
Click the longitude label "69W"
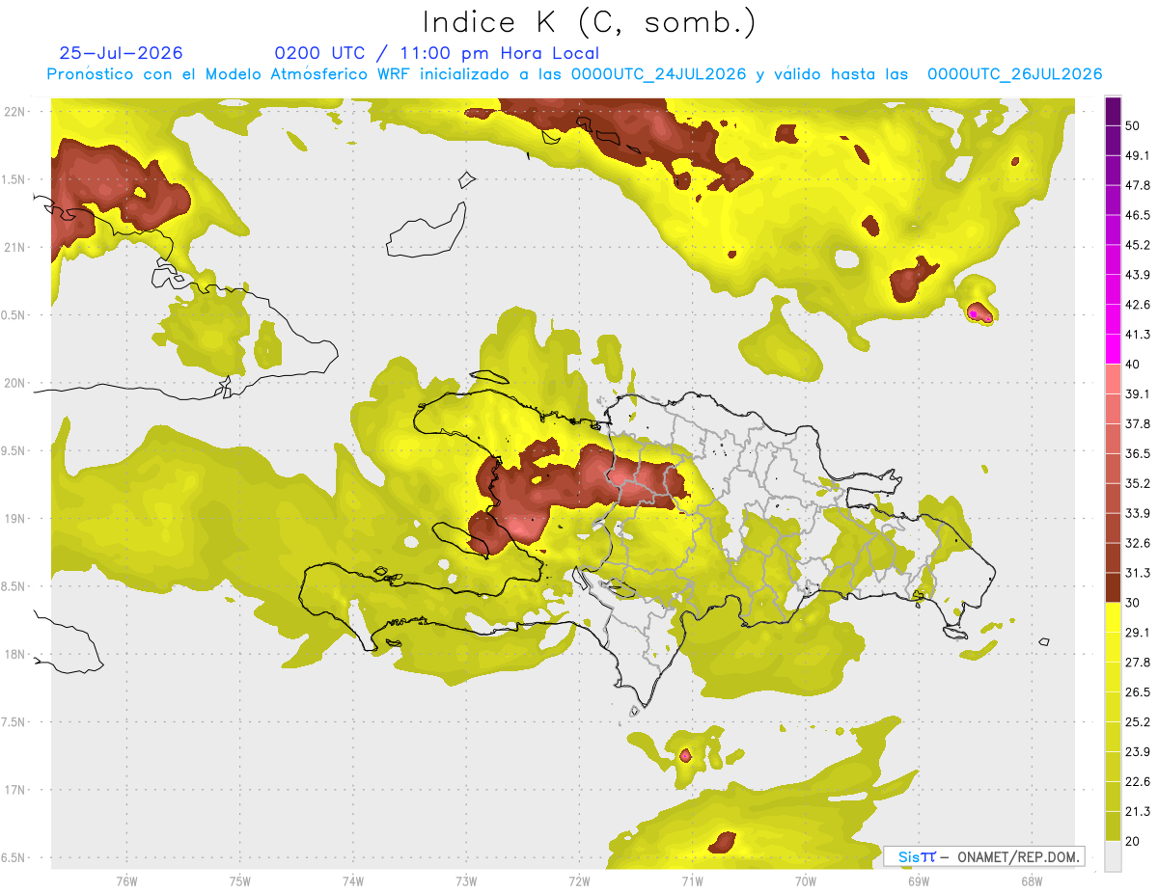tap(918, 880)
